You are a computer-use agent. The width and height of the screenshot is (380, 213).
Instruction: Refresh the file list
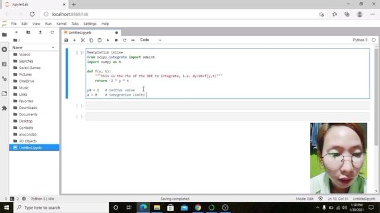(52, 32)
